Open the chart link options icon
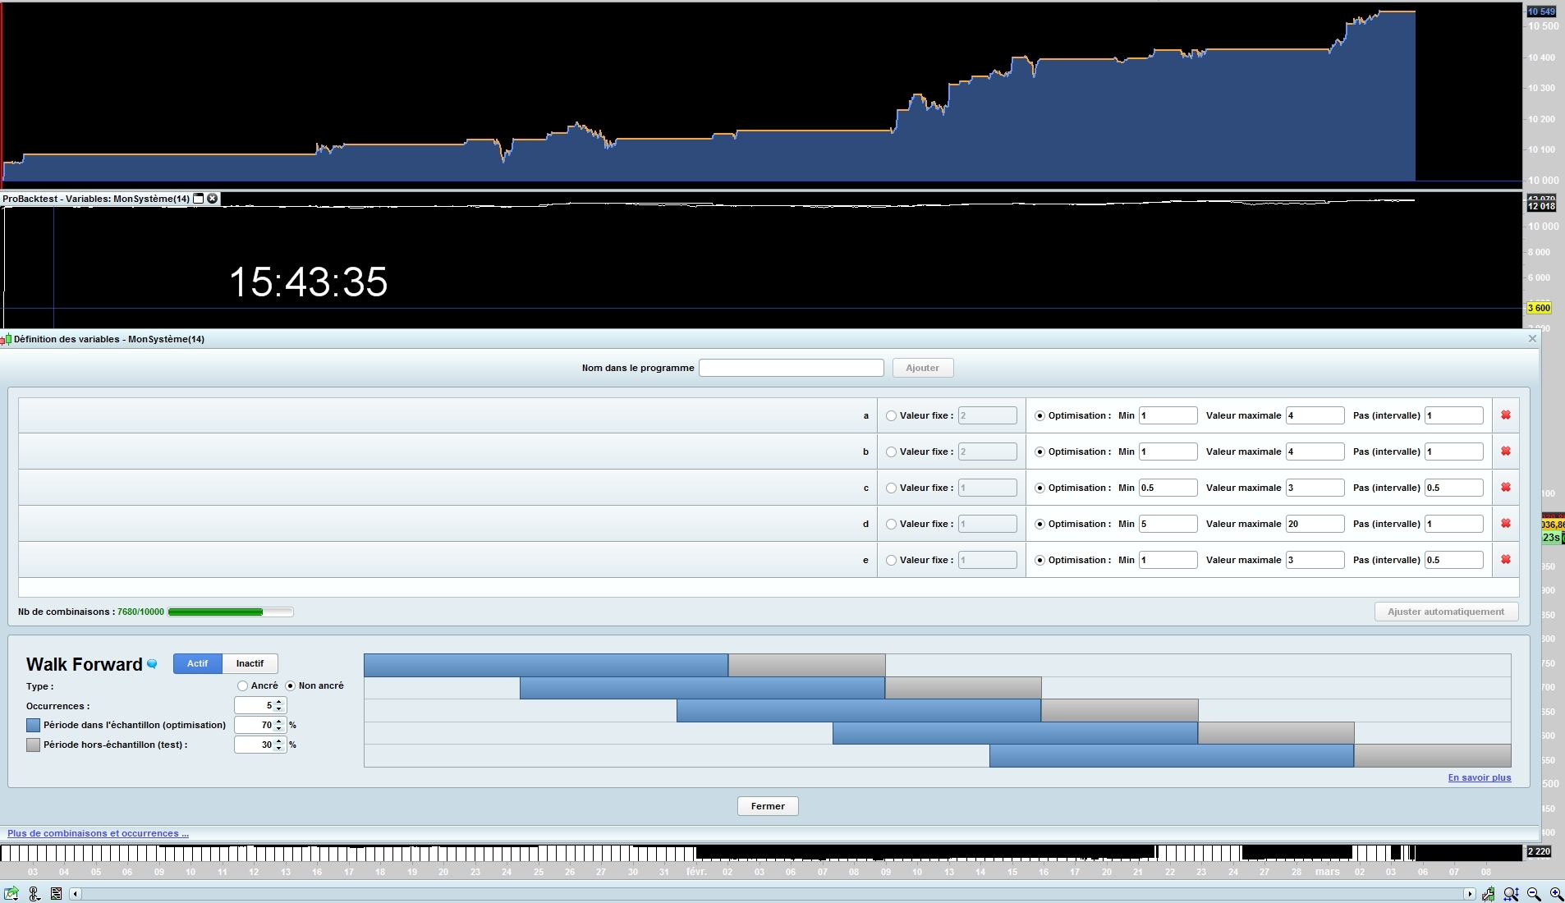 coord(34,894)
